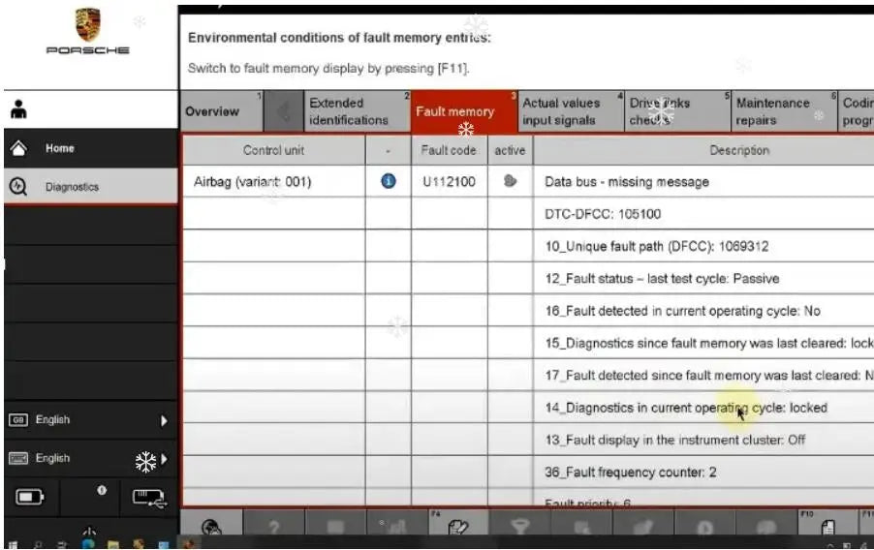Select the Maintenance repairs tab

click(774, 111)
